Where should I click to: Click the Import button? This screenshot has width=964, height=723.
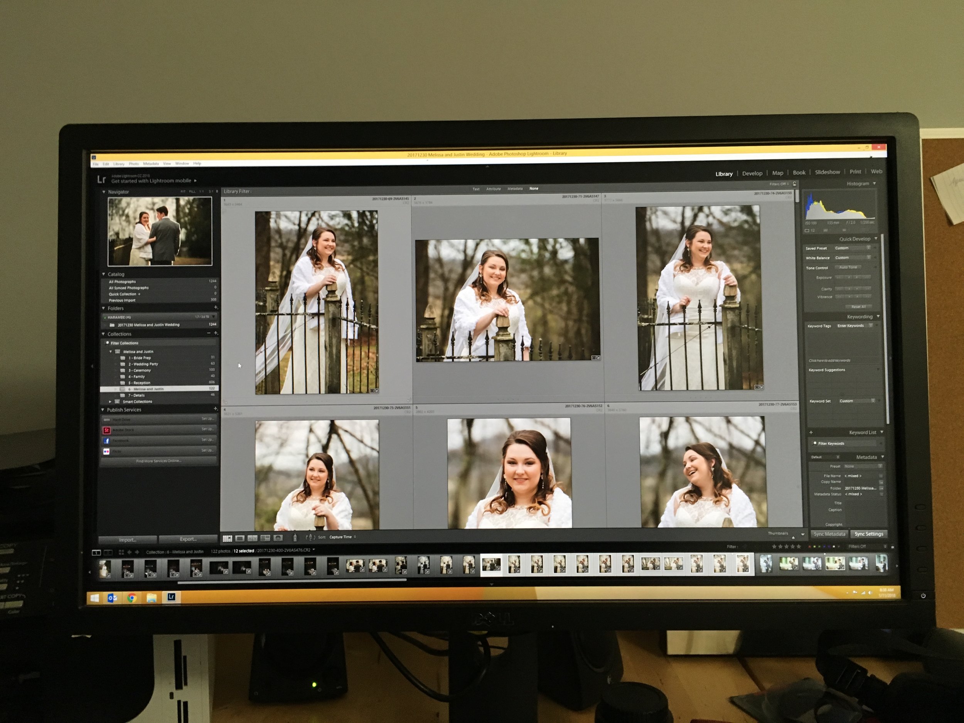[128, 539]
